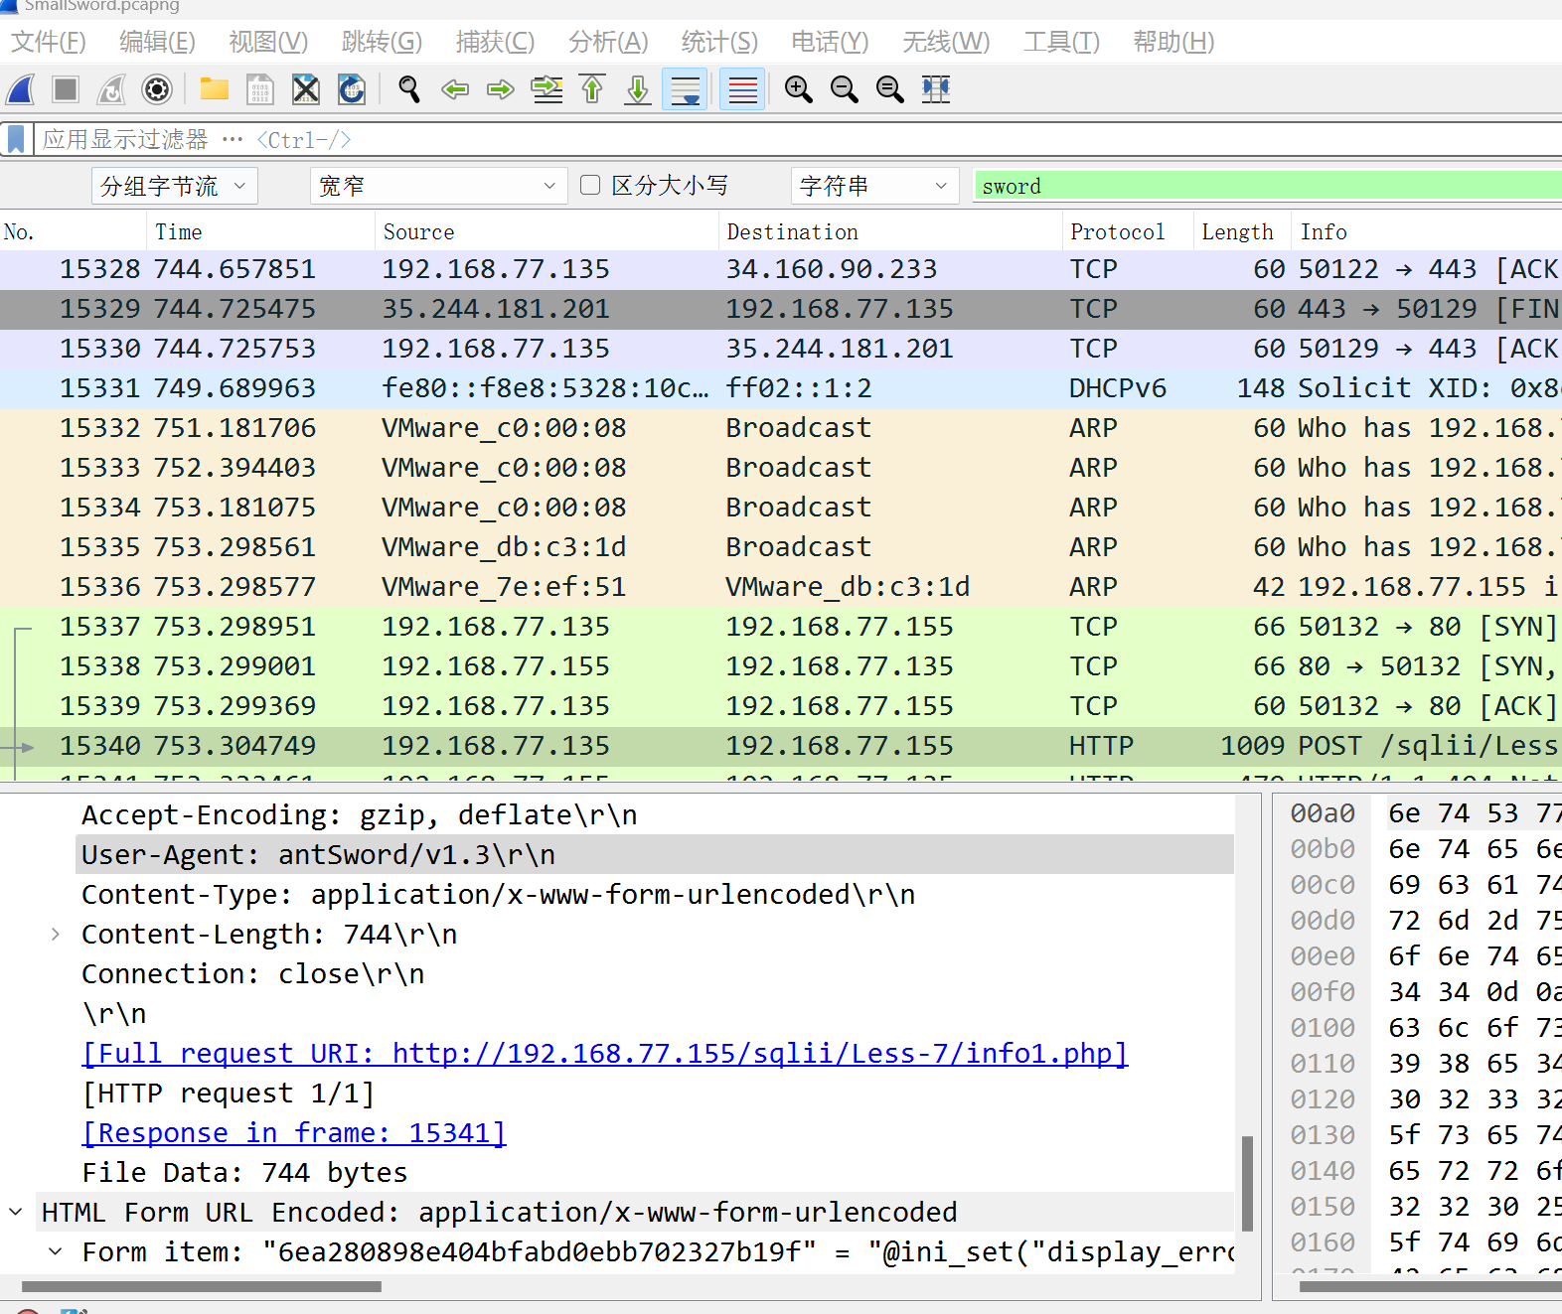Open the 字符串 search type dropdown
1562x1314 pixels.
[x=874, y=186]
